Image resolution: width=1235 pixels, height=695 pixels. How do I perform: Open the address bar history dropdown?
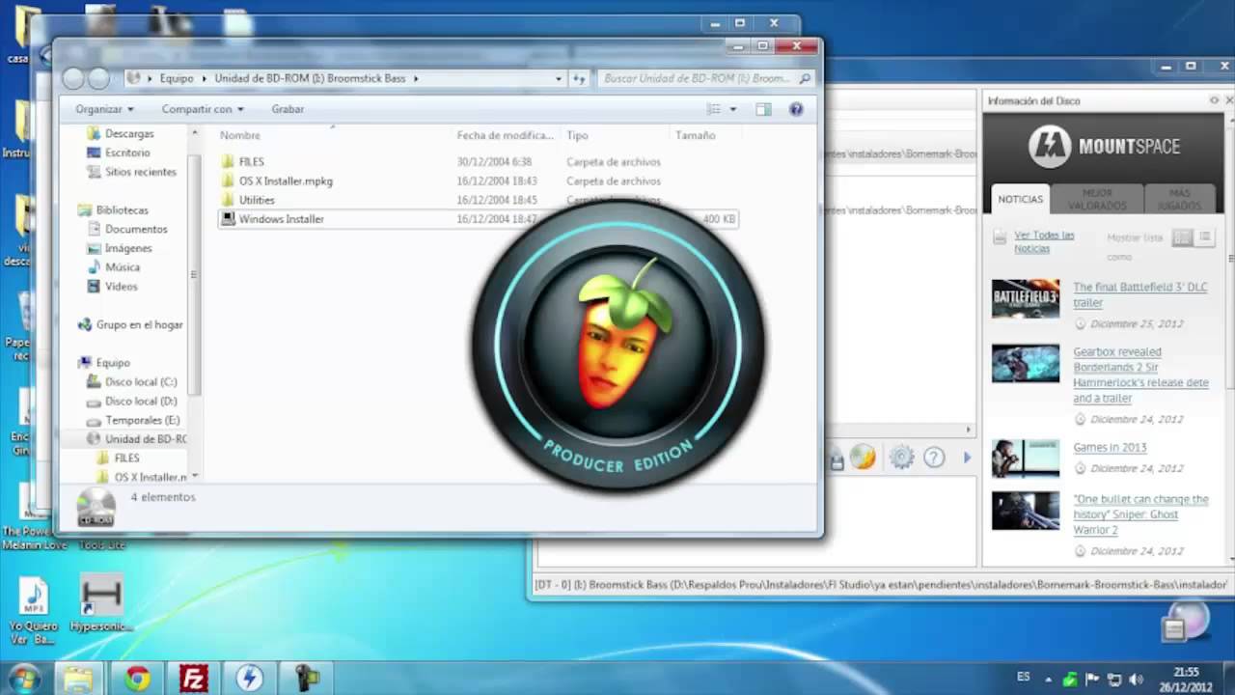(x=559, y=78)
